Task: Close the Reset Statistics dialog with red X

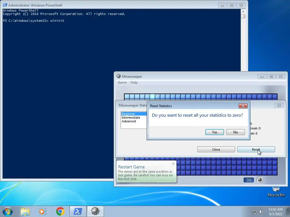Action: pyautogui.click(x=243, y=106)
